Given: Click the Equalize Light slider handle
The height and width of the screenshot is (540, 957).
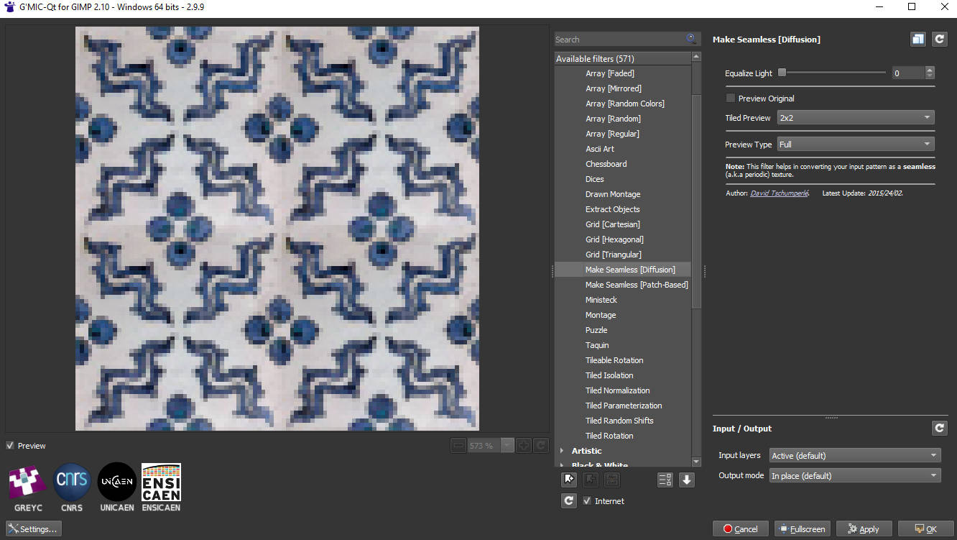Looking at the screenshot, I should (x=782, y=73).
